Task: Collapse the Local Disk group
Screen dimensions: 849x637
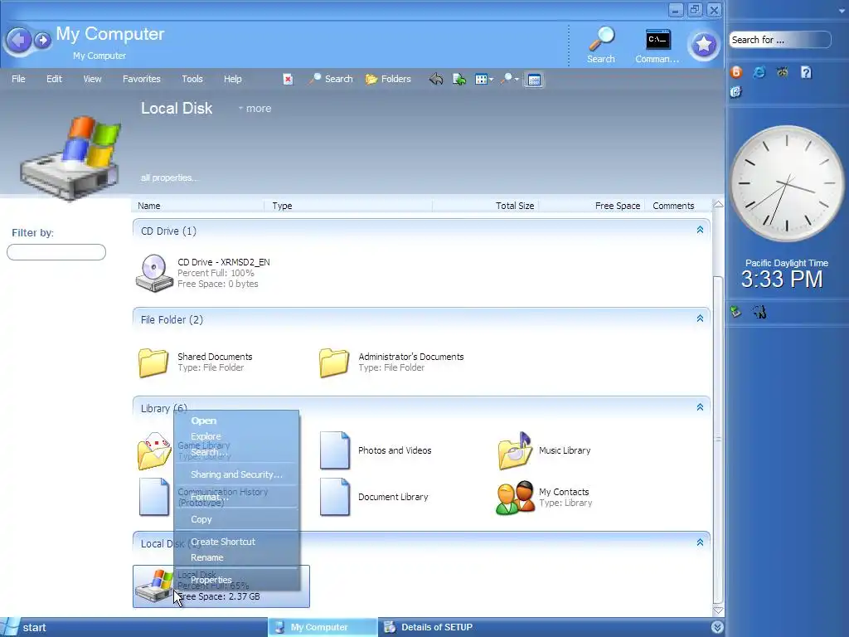Action: point(700,542)
